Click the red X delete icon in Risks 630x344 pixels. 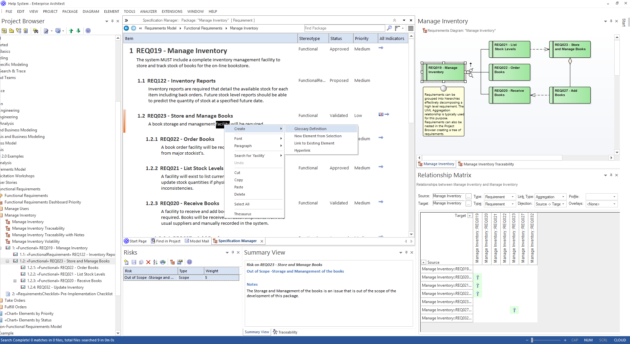pyautogui.click(x=148, y=262)
